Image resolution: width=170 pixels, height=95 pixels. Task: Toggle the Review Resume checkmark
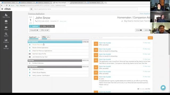click(30, 45)
